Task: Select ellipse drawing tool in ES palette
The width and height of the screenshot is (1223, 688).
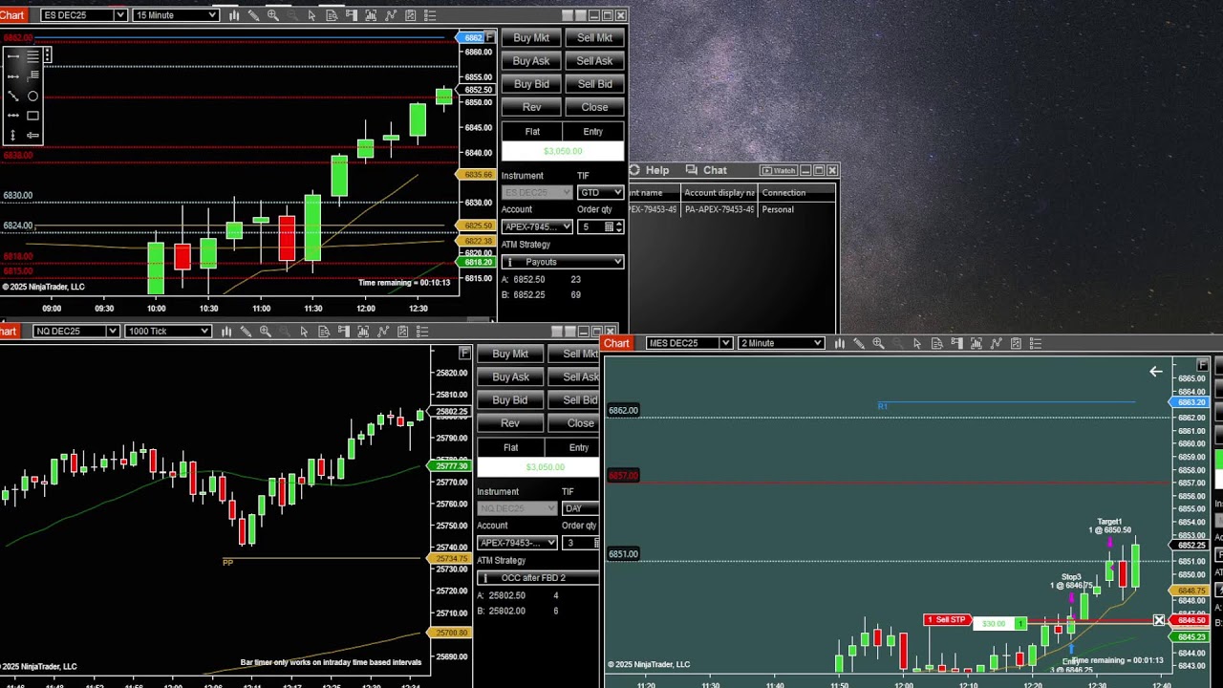Action: click(x=32, y=96)
